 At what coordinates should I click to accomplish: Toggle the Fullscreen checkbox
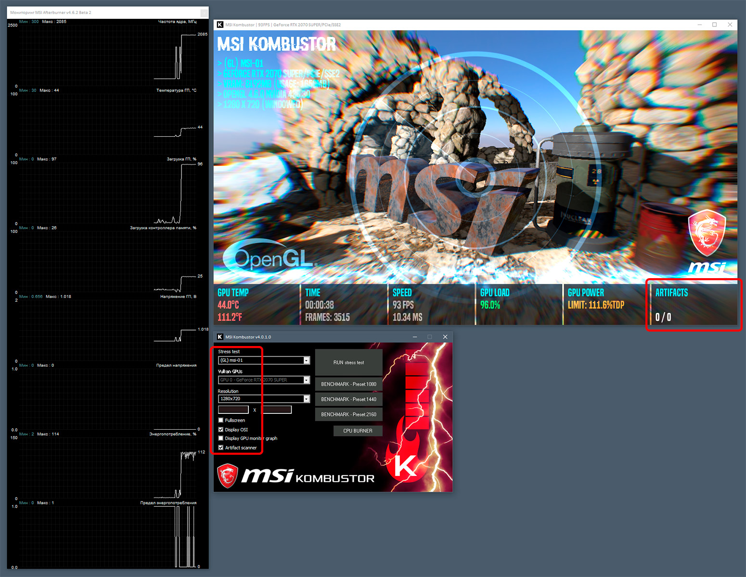pyautogui.click(x=221, y=420)
